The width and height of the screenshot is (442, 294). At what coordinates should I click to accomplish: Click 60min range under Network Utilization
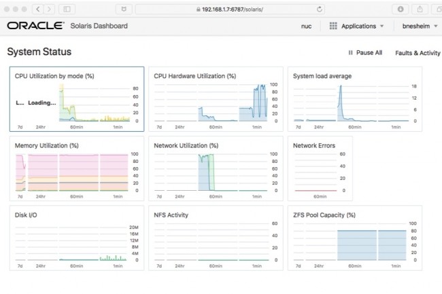pos(216,197)
